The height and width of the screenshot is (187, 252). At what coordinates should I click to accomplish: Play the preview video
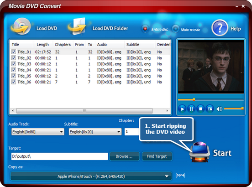coord(182,109)
